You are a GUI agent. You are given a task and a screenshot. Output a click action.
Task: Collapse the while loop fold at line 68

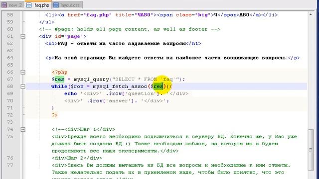click(x=23, y=87)
